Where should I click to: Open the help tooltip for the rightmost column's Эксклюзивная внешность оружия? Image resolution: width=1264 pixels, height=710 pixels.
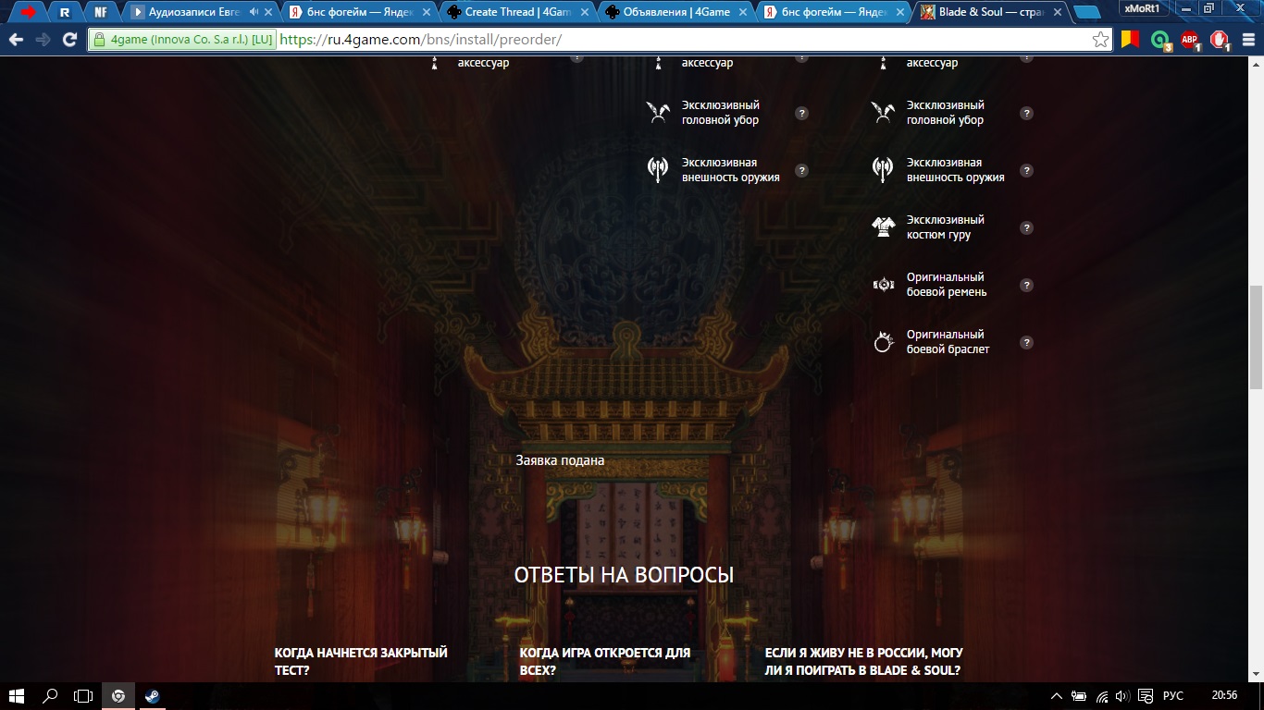(1026, 170)
